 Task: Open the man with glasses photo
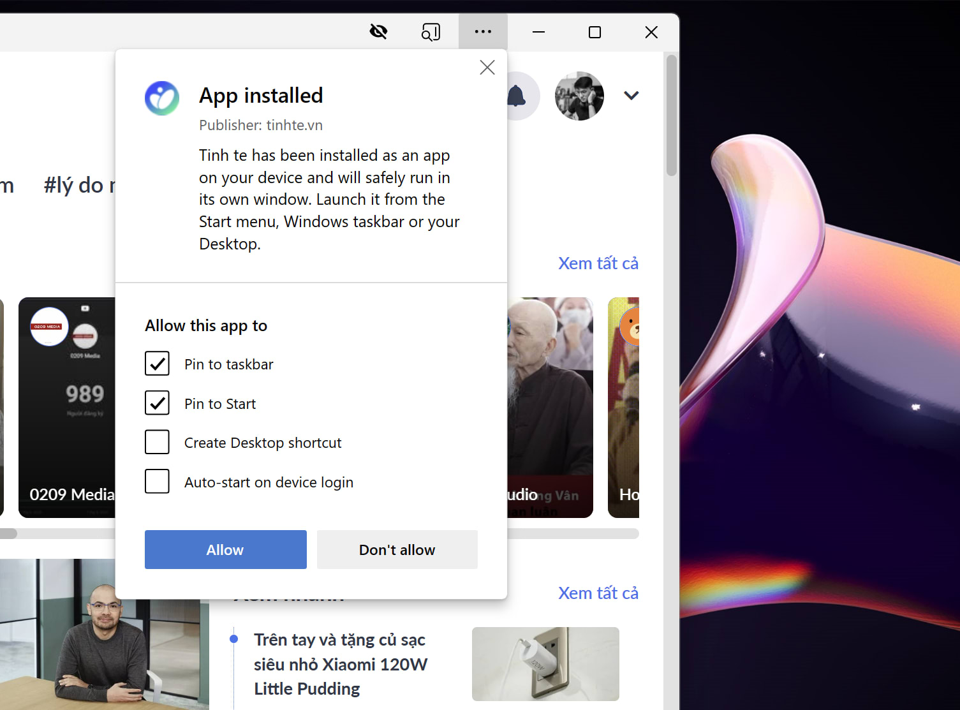click(104, 635)
